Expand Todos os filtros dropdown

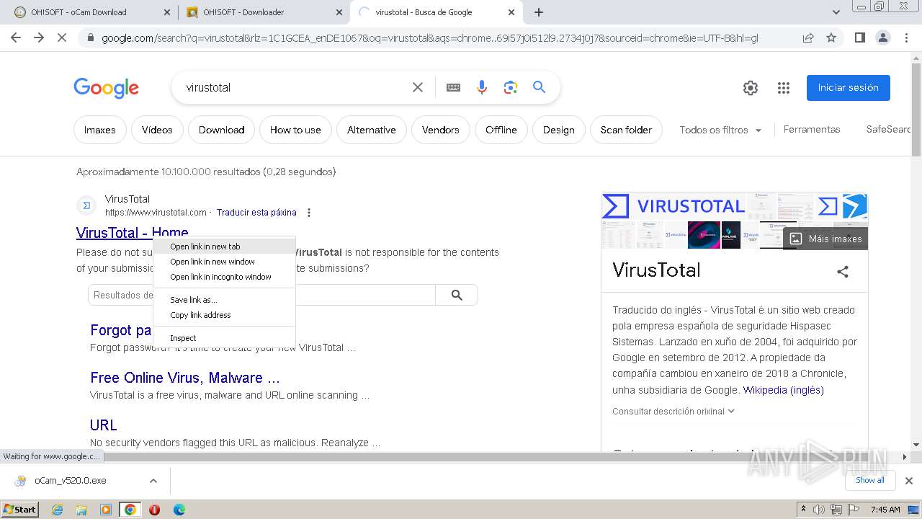721,130
